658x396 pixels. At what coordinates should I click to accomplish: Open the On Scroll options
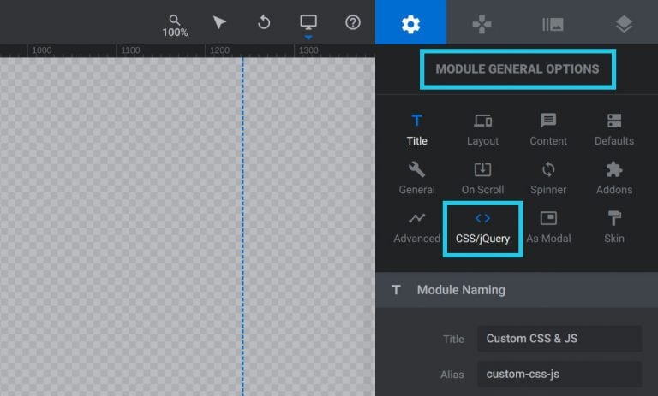482,179
